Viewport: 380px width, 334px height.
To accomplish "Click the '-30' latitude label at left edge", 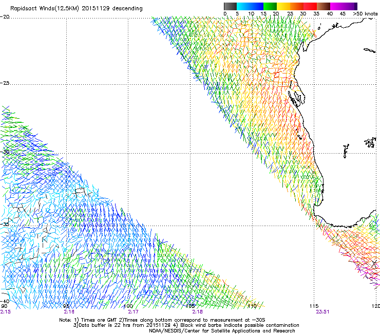I will [x=5, y=152].
